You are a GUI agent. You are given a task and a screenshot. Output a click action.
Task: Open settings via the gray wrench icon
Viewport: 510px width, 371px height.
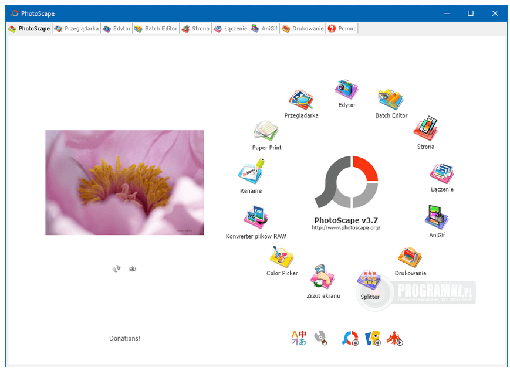pos(320,338)
